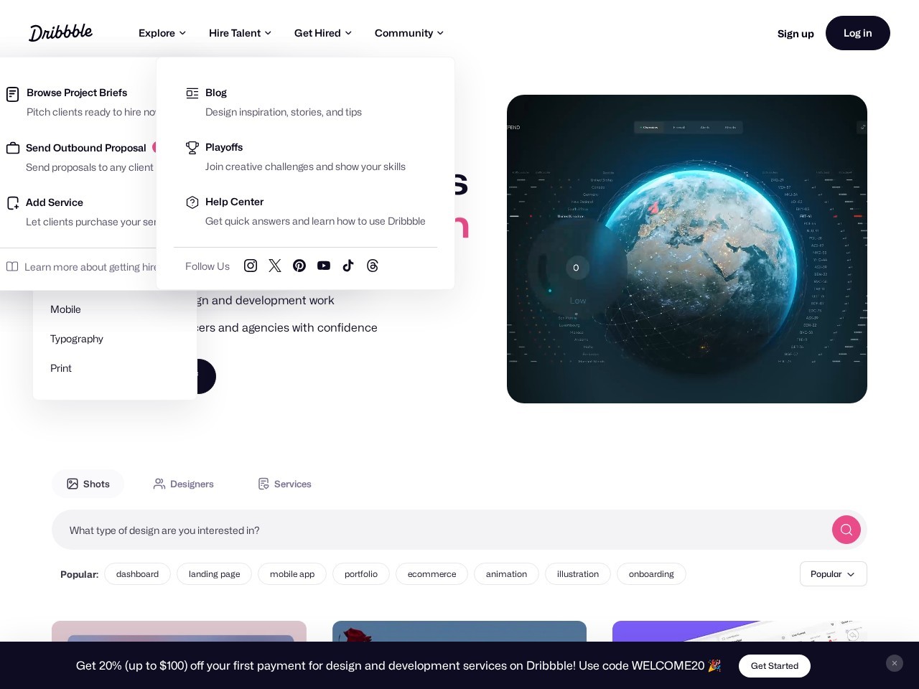Open the blue rose shot thumbnail
This screenshot has height=689, width=919.
pyautogui.click(x=459, y=631)
